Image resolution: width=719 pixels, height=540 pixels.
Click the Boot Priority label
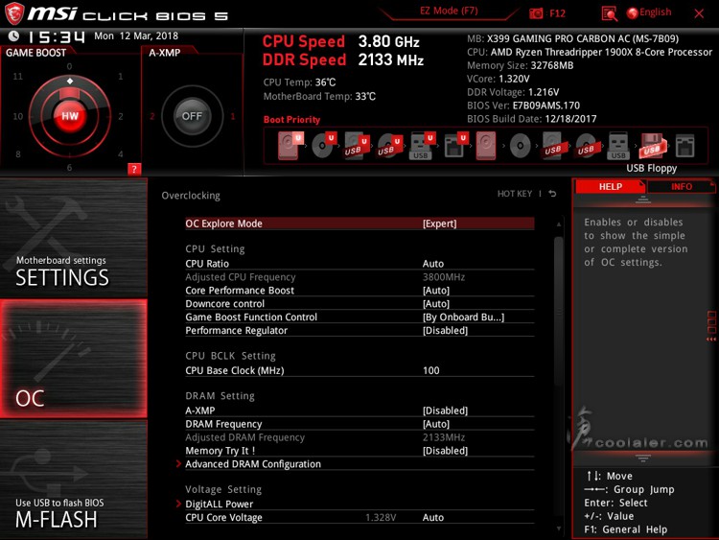(291, 120)
